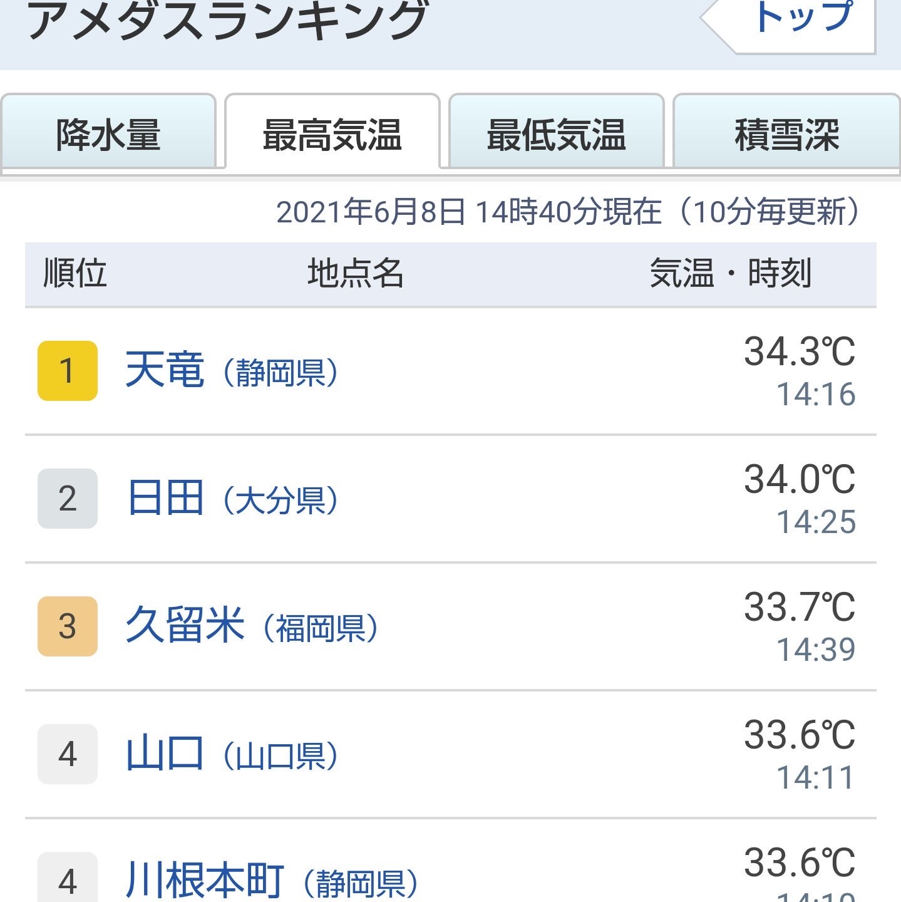
Task: Open the 降水量 tab
Action: click(x=108, y=133)
